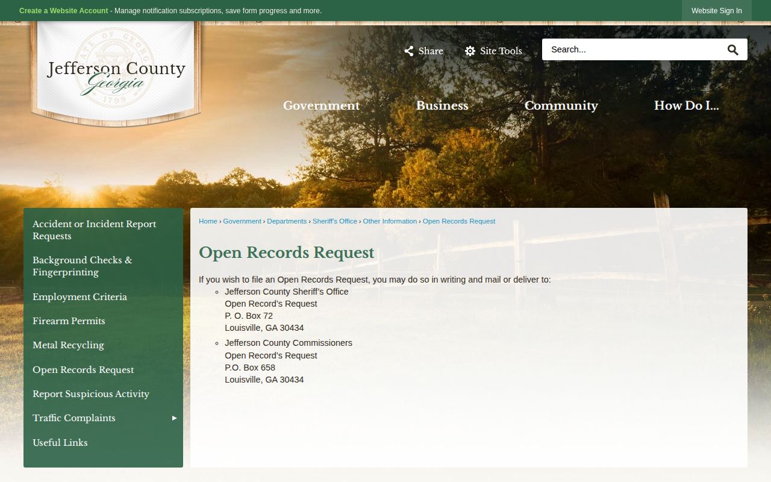Viewport: 771px width, 482px height.
Task: Click the search magnifier icon
Action: click(x=732, y=50)
